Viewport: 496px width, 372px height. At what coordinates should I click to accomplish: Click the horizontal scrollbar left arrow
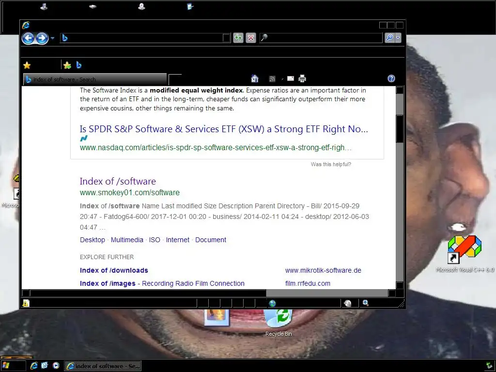26,293
